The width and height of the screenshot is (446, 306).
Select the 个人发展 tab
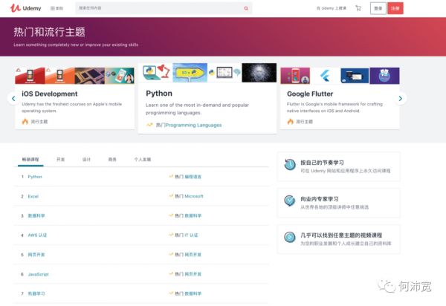[142, 160]
